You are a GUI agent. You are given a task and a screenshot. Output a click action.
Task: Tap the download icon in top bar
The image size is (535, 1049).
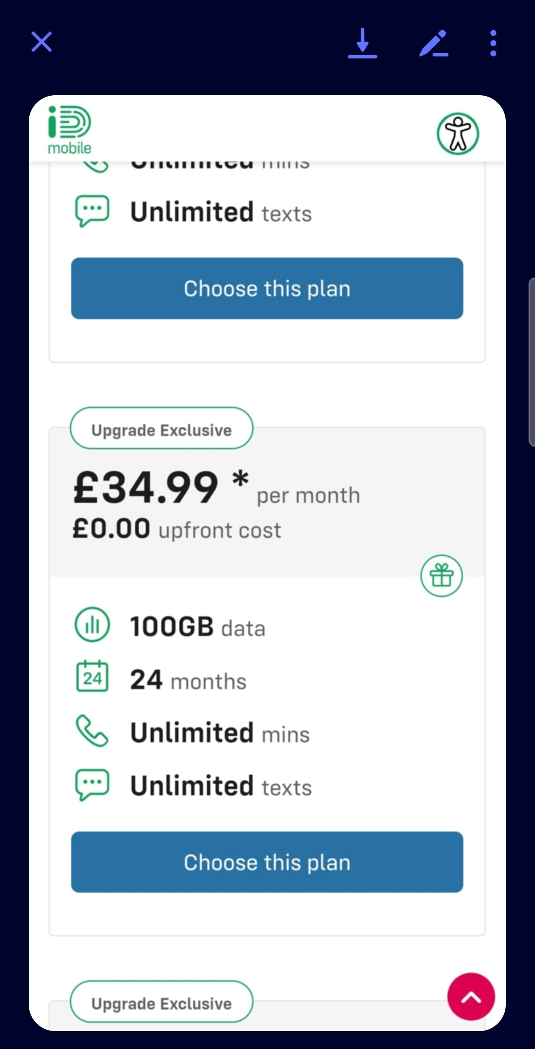point(363,43)
